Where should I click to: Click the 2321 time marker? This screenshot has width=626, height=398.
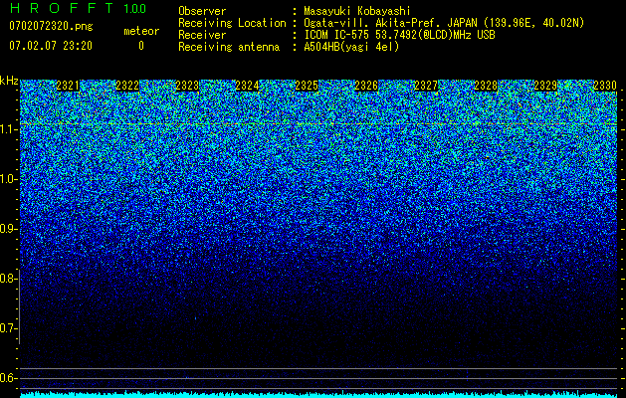68,86
